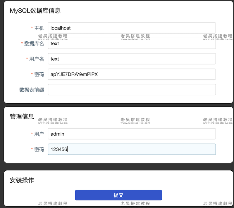Click the 密码 label in MySQL section
234x208 pixels.
[x=39, y=74]
